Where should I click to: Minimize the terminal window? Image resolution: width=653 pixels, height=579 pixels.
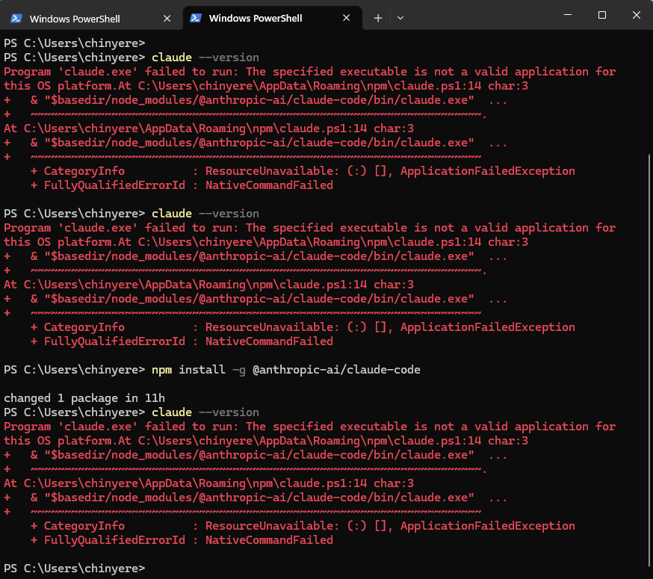point(568,15)
